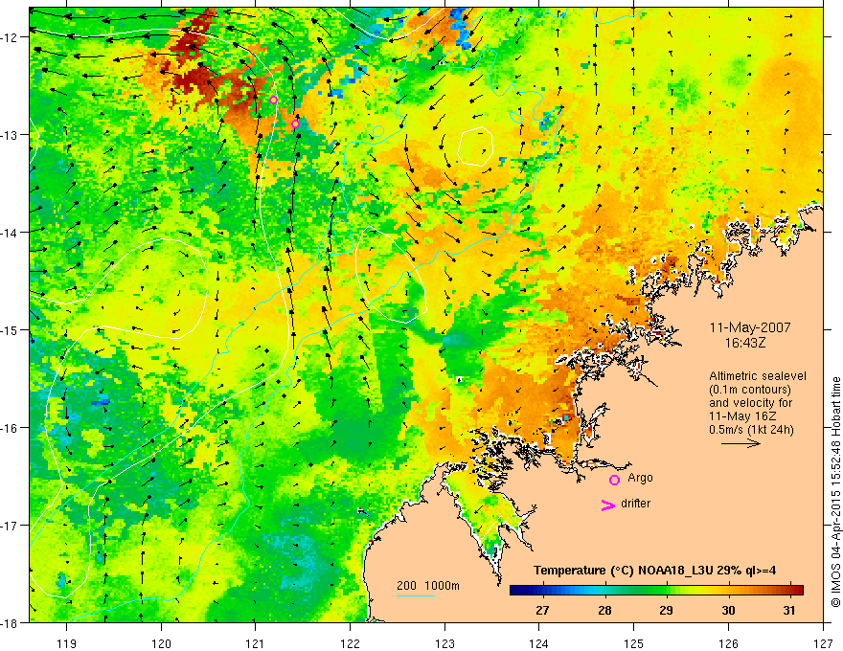Click the longitude axis label '120'
Viewport: 843px width, 651px height.
coord(161,643)
